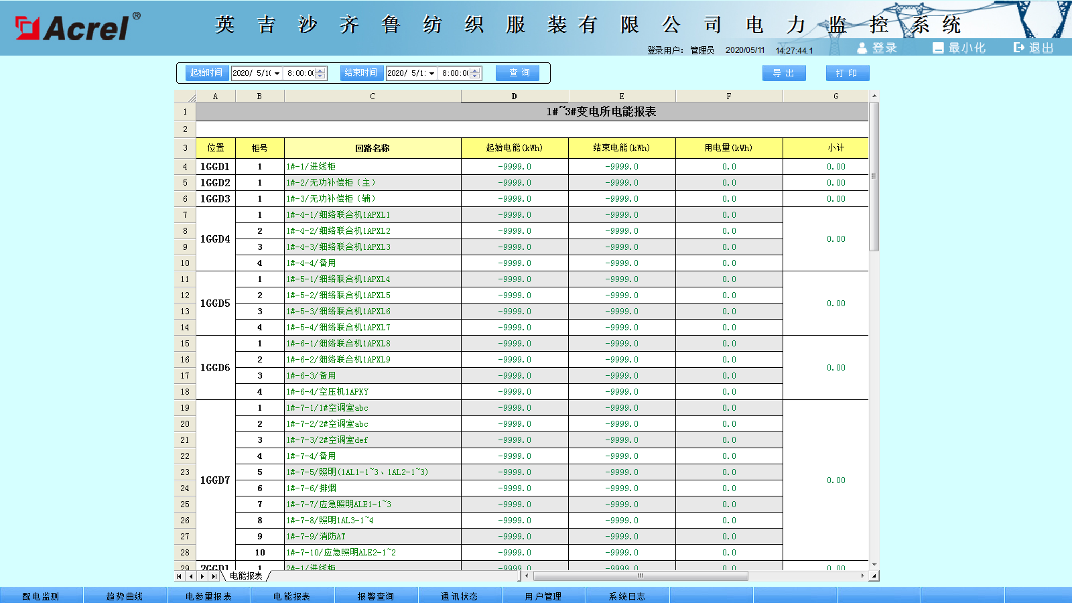Viewport: 1072px width, 603px height.
Task: Click the horizontal scrollbar thumb of the table
Action: pyautogui.click(x=640, y=576)
